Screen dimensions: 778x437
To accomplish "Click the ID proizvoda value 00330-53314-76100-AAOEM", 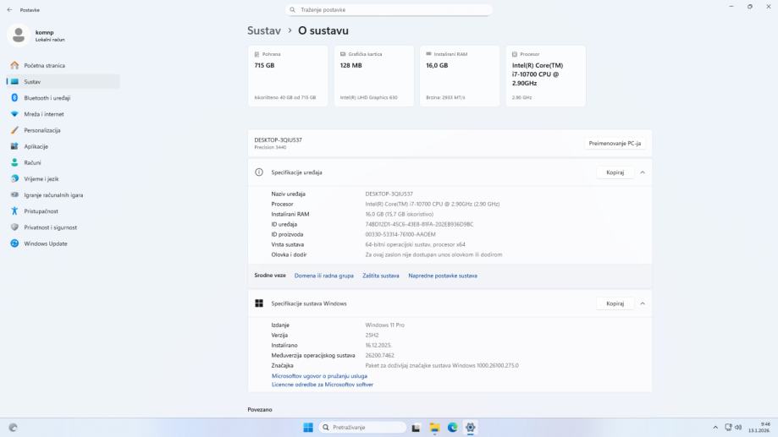I will 400,234.
